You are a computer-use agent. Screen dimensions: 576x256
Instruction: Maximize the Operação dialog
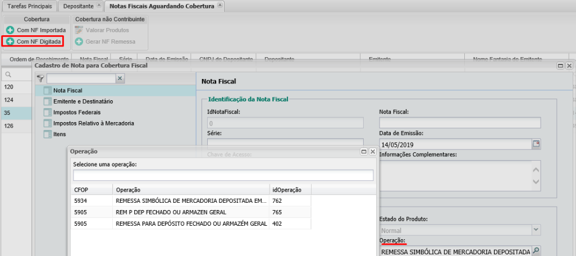[x=364, y=151]
